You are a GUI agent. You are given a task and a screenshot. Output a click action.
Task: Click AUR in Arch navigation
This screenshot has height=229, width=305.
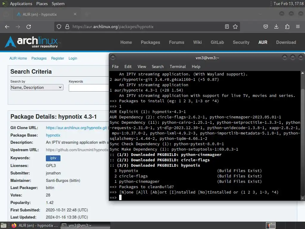[x=263, y=42]
